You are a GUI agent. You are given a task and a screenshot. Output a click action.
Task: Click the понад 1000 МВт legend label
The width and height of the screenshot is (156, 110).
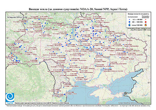[x=137, y=25]
